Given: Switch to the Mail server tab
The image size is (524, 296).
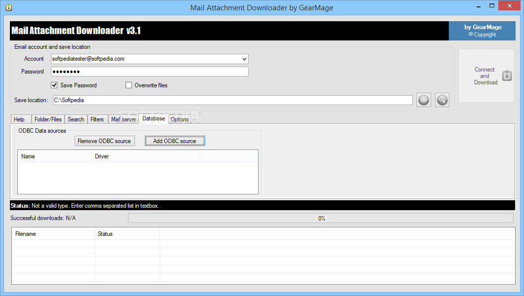Looking at the screenshot, I should 124,119.
